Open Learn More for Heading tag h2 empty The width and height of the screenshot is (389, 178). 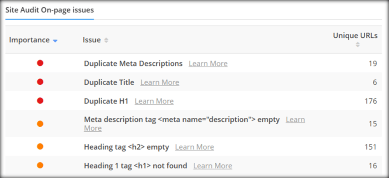pyautogui.click(x=194, y=147)
